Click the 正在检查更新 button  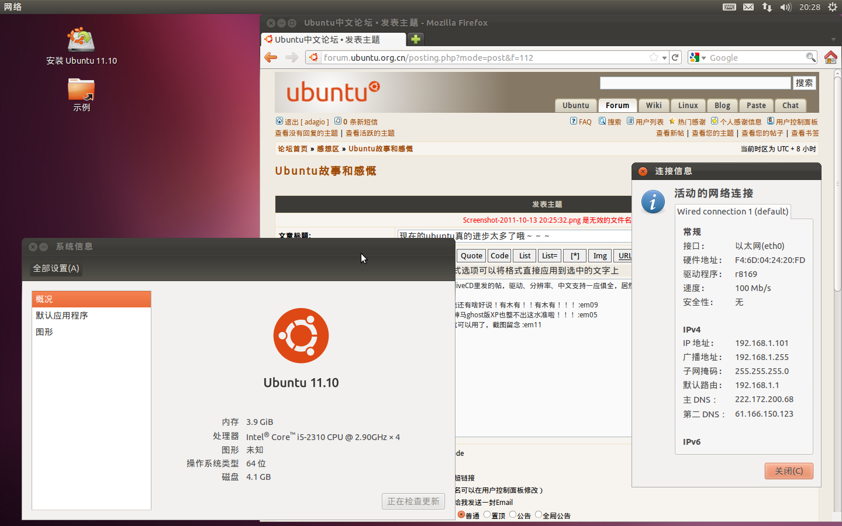[x=413, y=501]
